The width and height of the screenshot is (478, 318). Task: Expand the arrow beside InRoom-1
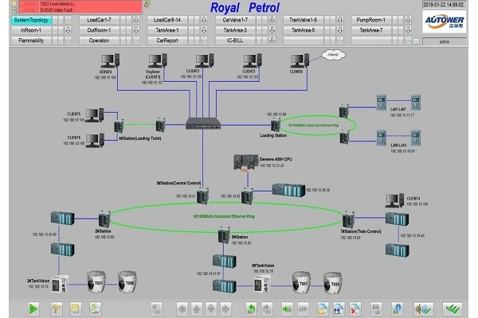tap(68, 30)
